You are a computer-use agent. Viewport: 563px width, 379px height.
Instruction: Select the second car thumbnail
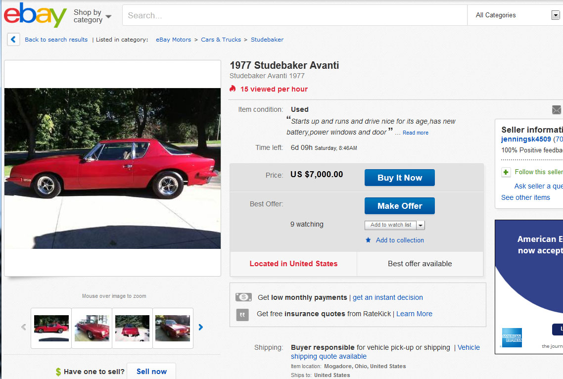click(92, 328)
